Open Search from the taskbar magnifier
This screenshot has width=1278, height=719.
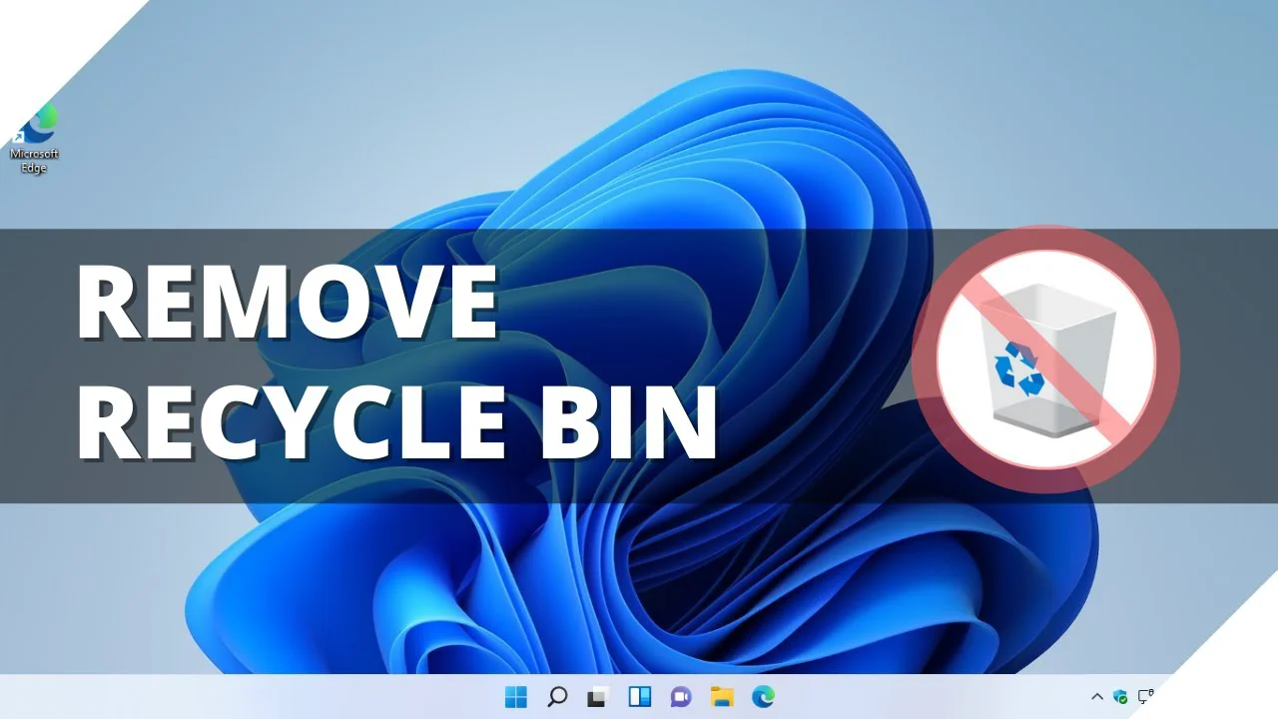557,697
